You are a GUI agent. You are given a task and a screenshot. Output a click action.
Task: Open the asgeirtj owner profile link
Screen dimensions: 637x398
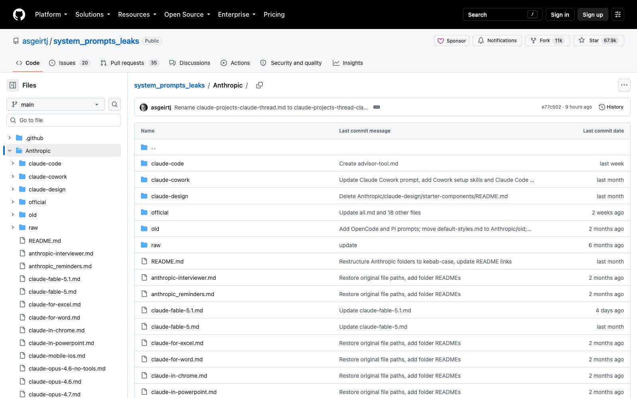click(35, 41)
